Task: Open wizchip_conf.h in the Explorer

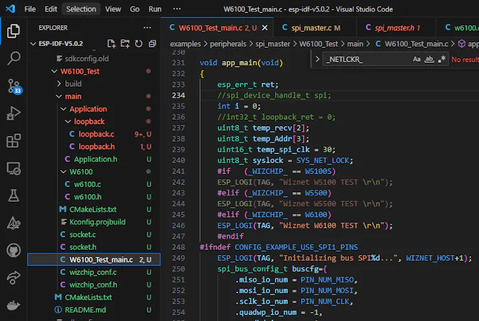Action: (x=94, y=284)
